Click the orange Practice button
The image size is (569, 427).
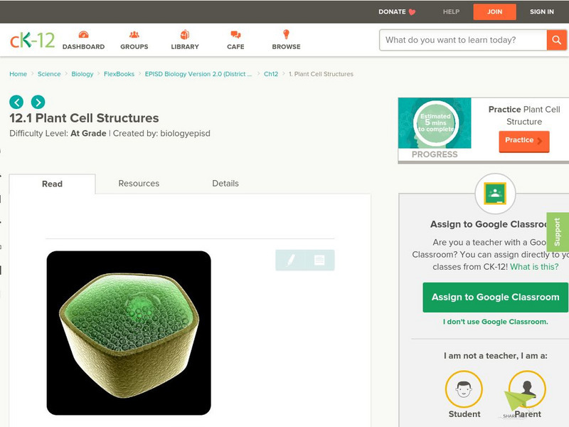(524, 141)
